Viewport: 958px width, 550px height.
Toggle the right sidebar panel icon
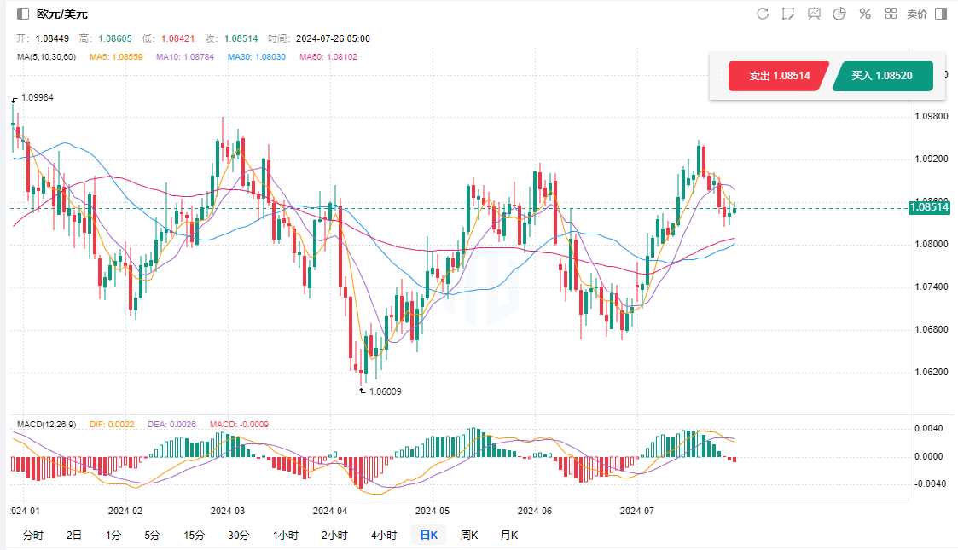coord(941,14)
